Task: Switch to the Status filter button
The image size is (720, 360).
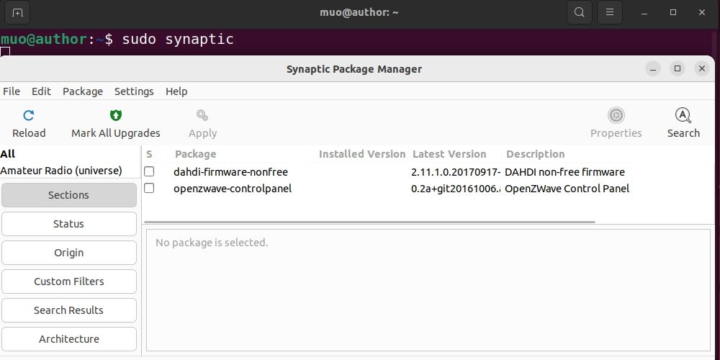Action: pos(68,224)
